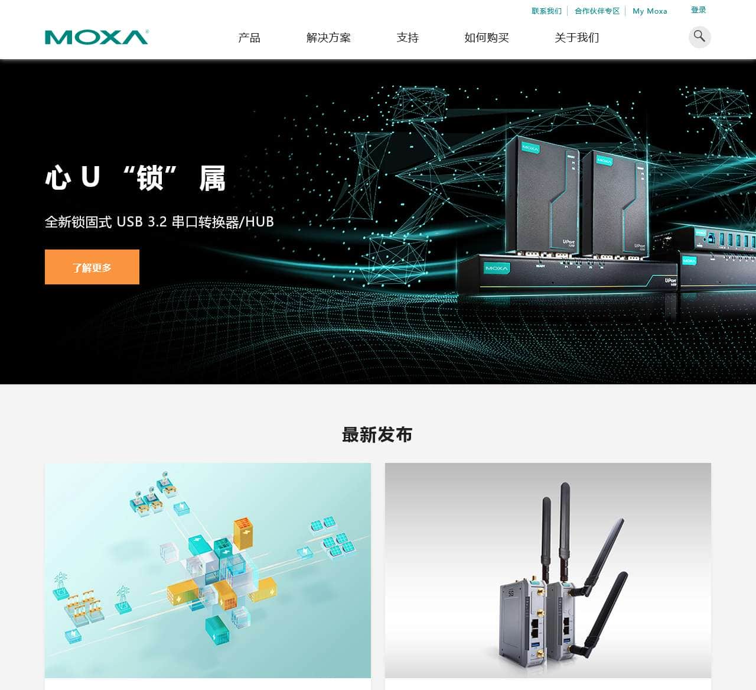Click the orange 了解更多 button
Viewport: 756px width, 690px height.
[x=92, y=267]
